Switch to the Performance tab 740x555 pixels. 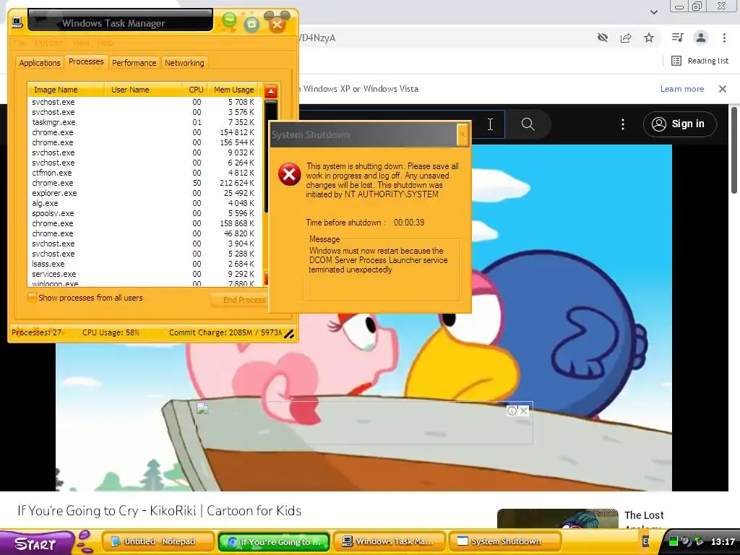click(x=134, y=63)
